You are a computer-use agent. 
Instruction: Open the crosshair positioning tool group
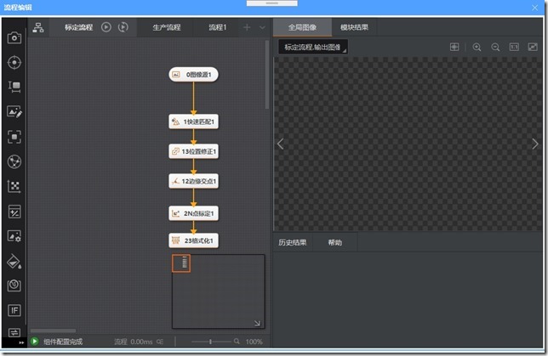[14, 63]
